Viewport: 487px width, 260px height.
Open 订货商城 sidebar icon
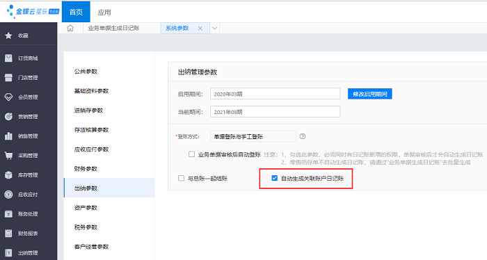(x=8, y=58)
